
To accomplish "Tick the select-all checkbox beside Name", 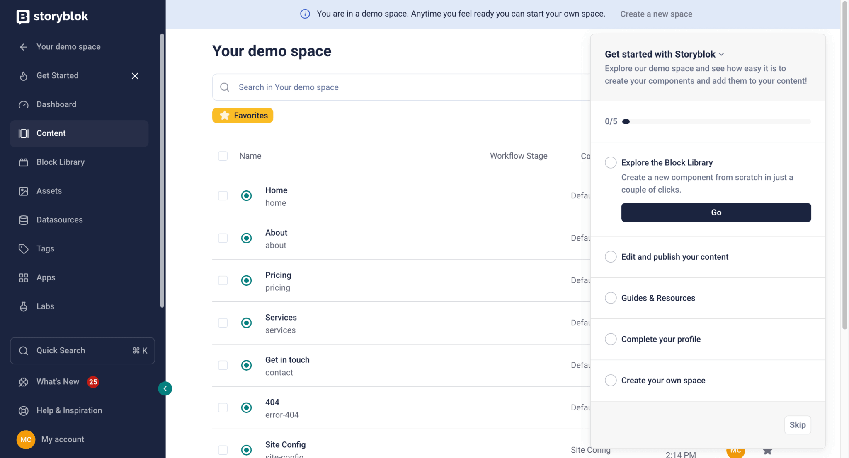I will (x=223, y=156).
